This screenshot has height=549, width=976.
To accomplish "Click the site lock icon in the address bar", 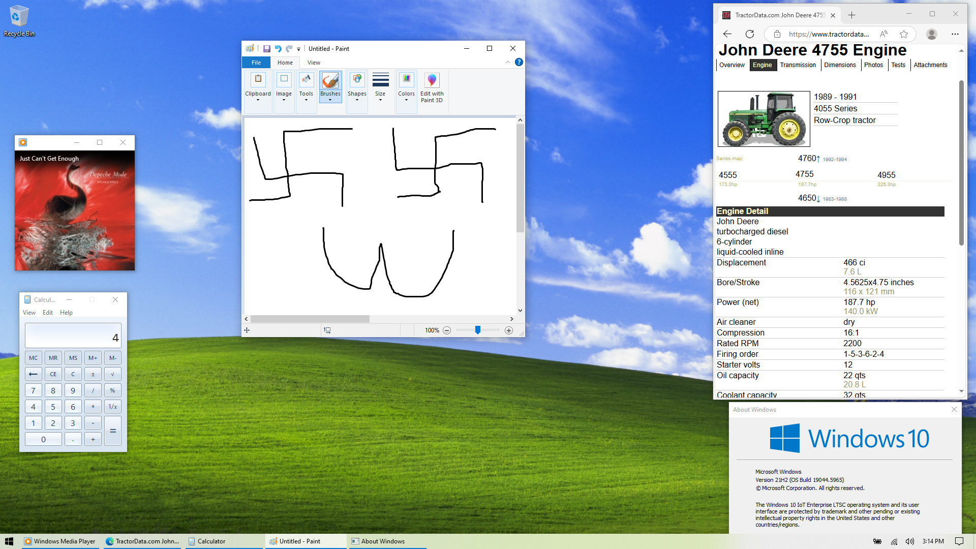I will pyautogui.click(x=777, y=34).
